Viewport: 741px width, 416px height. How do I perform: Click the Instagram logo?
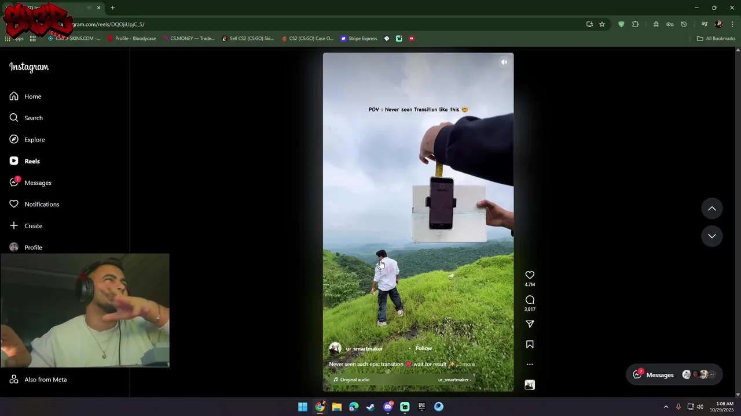[x=29, y=67]
